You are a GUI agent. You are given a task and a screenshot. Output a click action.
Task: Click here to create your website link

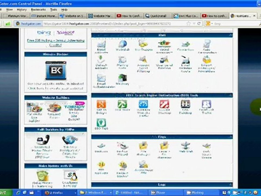(55, 88)
